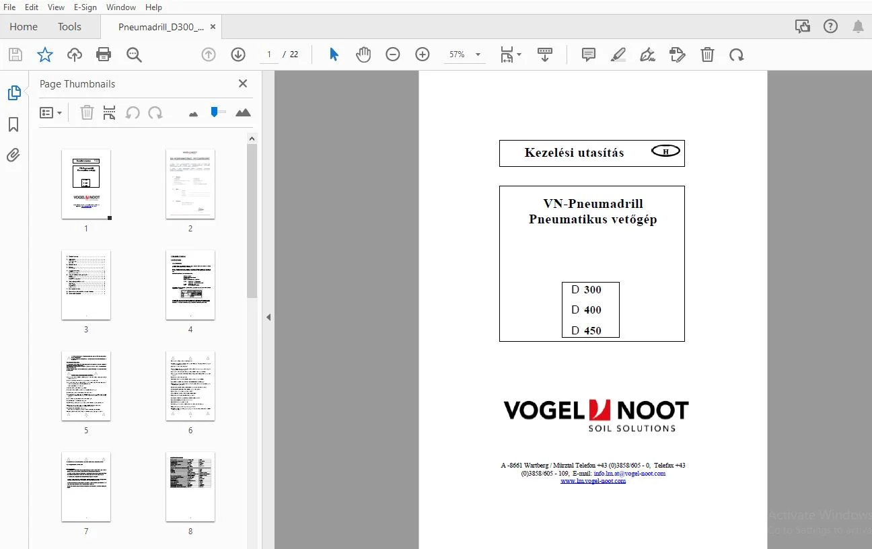Image resolution: width=872 pixels, height=549 pixels.
Task: Click the Save file icon
Action: coord(15,55)
